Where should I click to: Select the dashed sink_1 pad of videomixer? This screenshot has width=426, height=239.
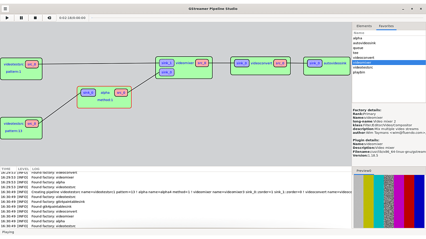pyautogui.click(x=166, y=63)
